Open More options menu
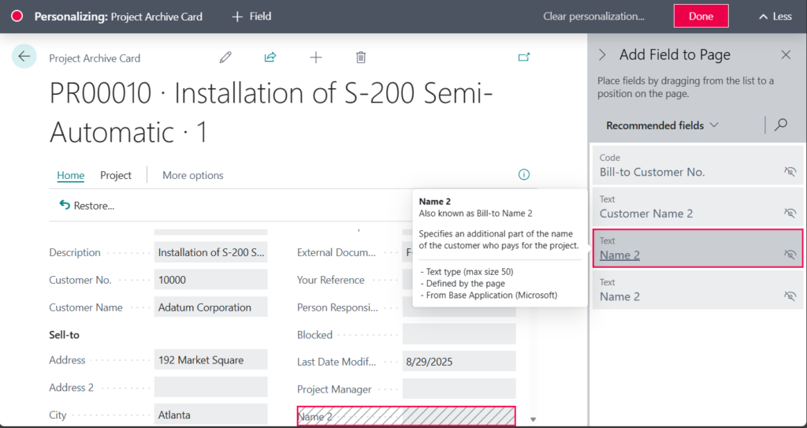Image resolution: width=807 pixels, height=428 pixels. tap(193, 175)
